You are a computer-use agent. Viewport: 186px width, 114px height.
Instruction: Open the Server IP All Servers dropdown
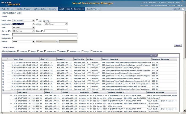[23, 31]
